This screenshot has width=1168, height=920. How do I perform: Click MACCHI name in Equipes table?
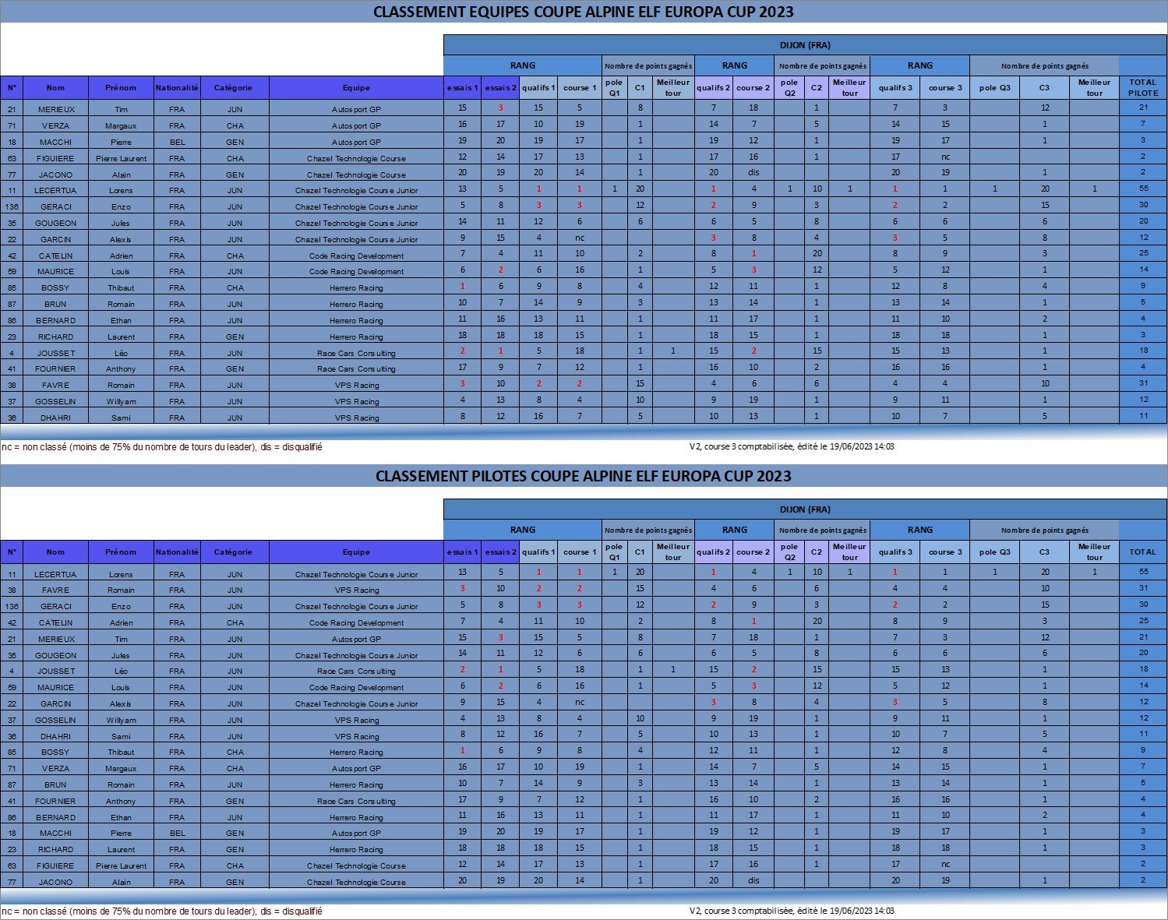pos(55,142)
